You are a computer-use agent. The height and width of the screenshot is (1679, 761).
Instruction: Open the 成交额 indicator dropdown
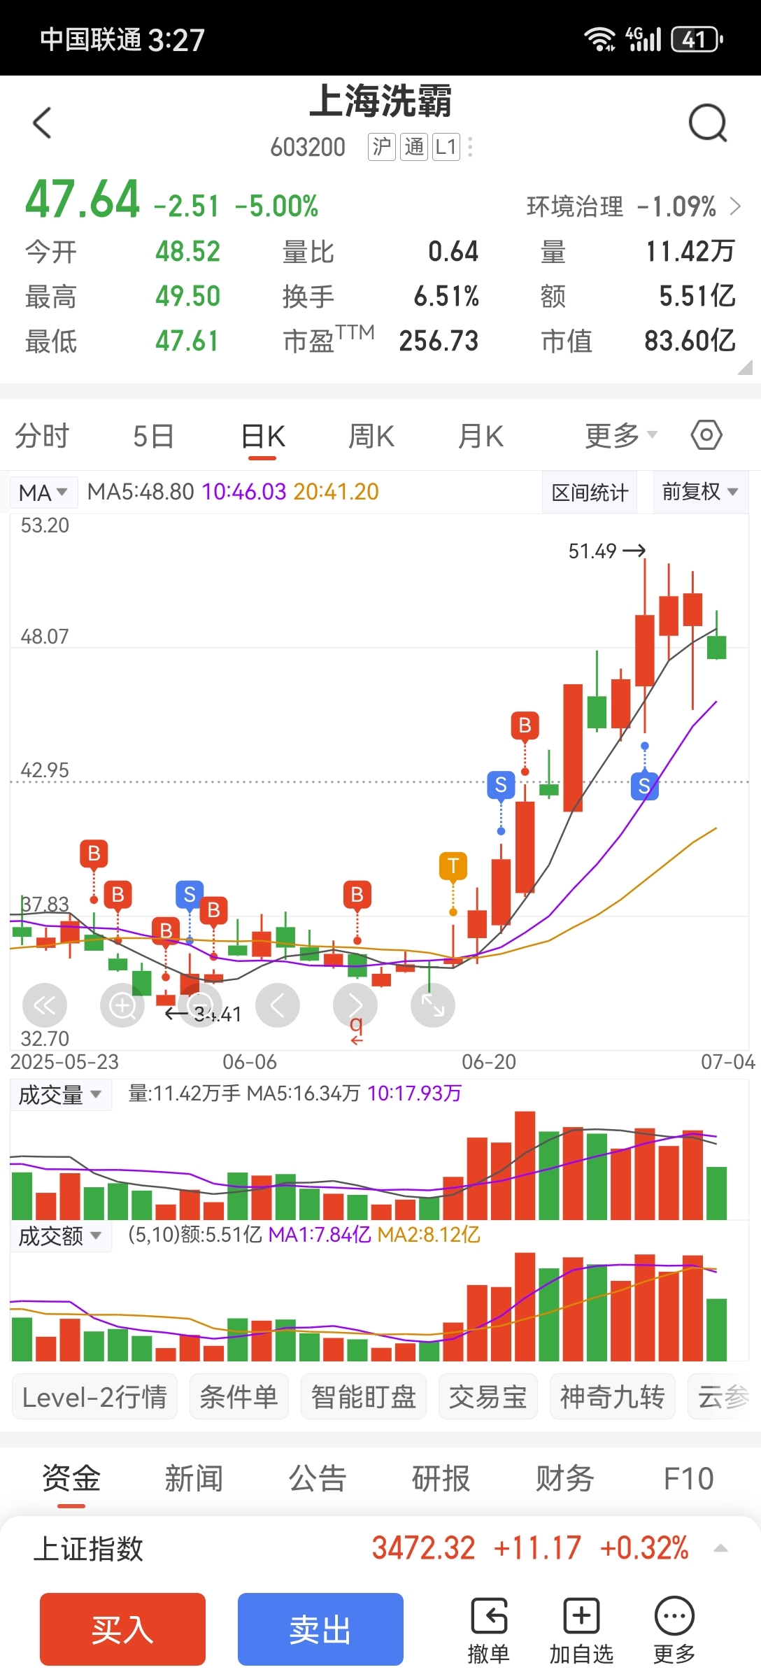pyautogui.click(x=60, y=1235)
